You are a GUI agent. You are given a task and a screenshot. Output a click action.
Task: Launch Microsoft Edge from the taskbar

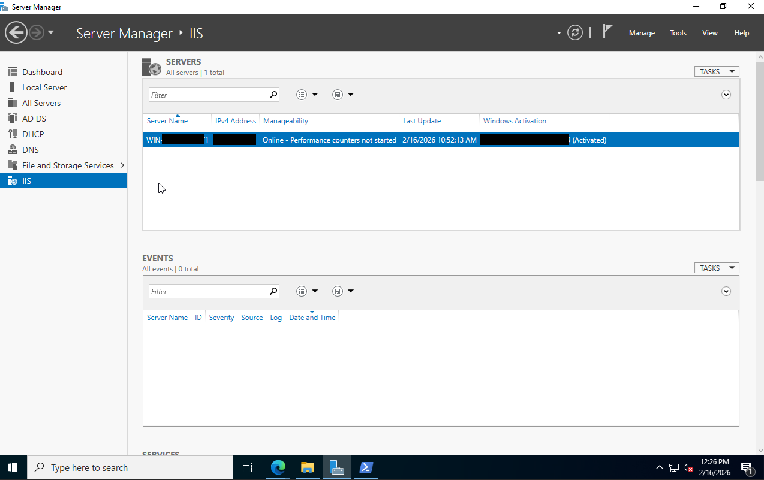coord(278,467)
